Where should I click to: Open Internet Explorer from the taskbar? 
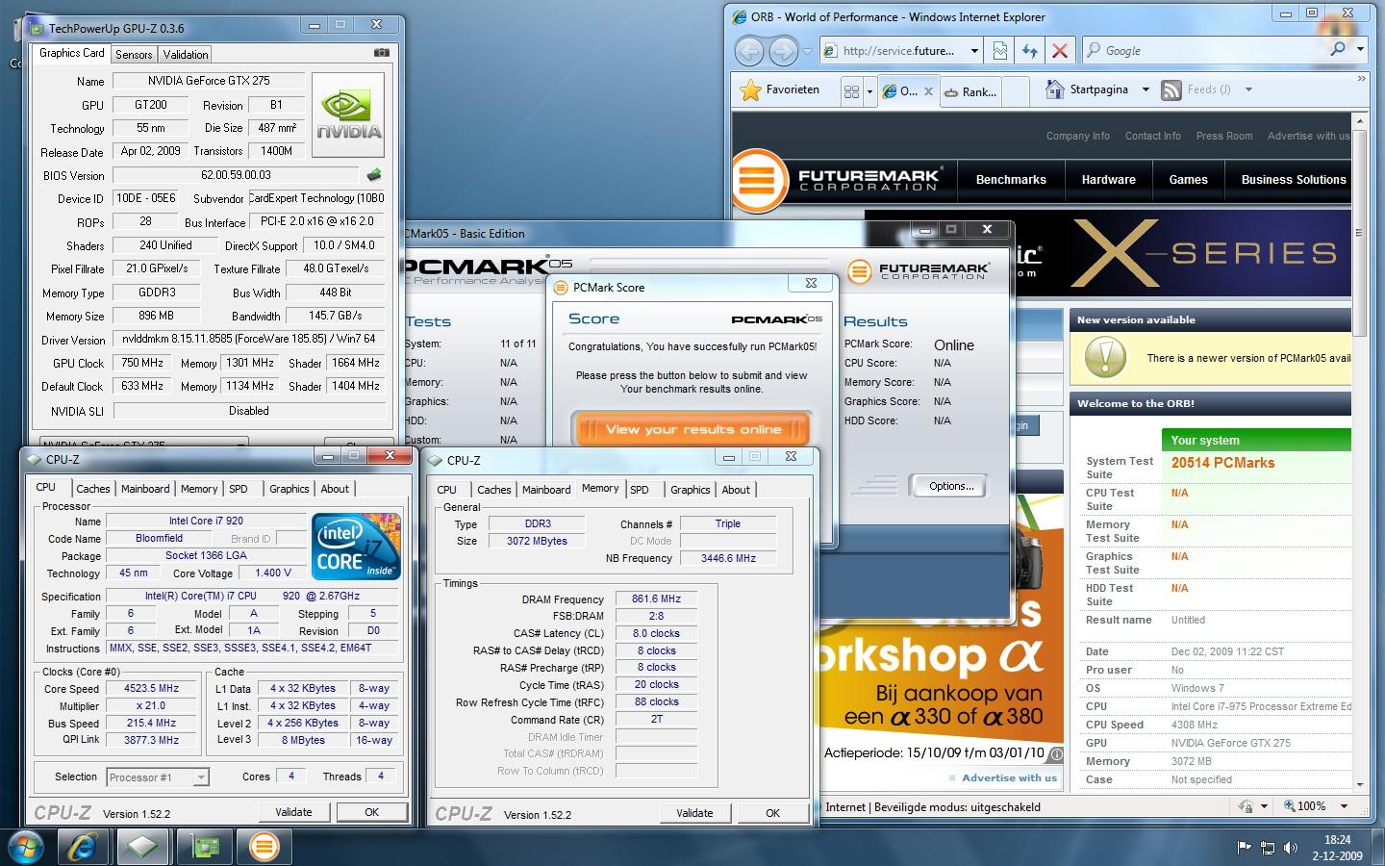(x=83, y=847)
